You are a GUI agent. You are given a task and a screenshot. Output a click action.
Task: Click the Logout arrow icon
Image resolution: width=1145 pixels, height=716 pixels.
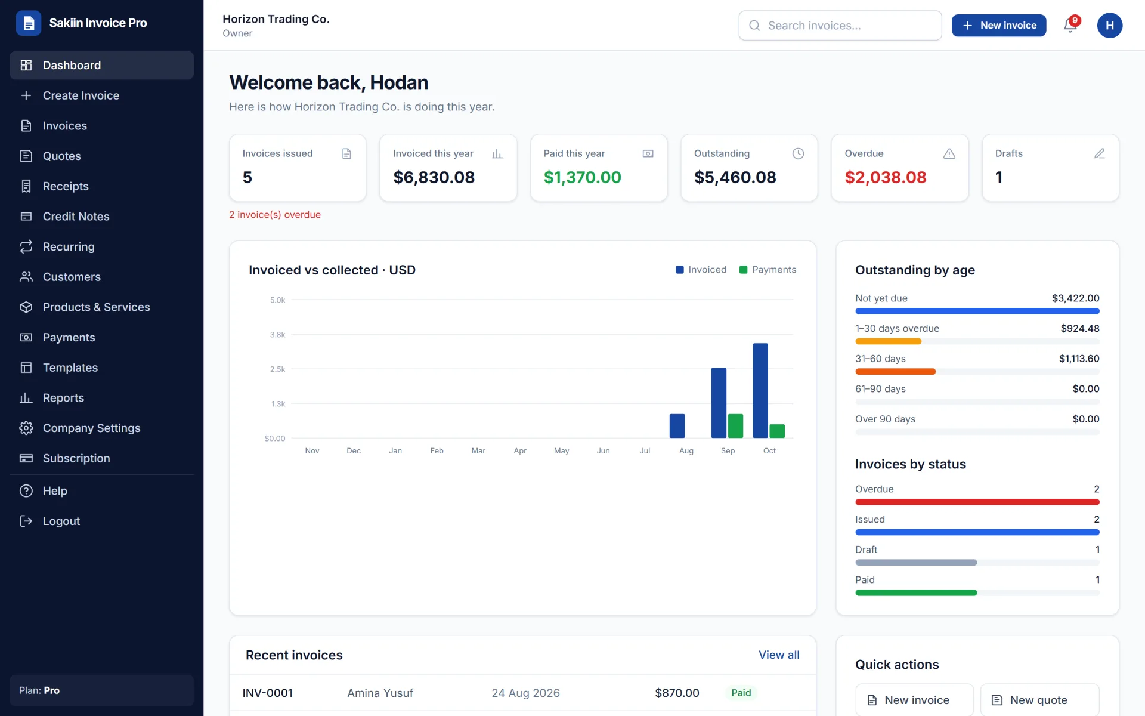(26, 521)
